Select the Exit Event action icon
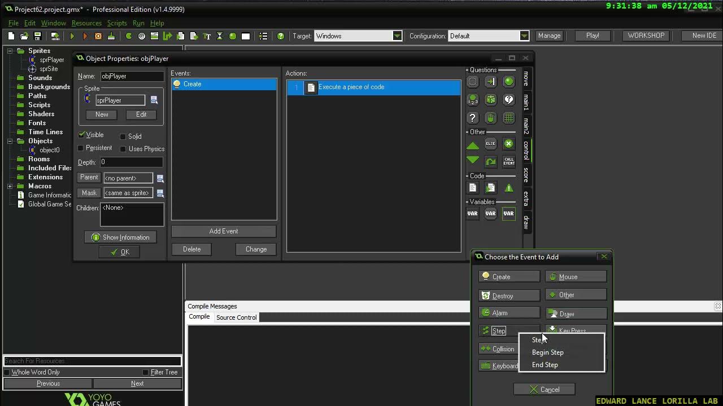This screenshot has width=723, height=406. 509,144
